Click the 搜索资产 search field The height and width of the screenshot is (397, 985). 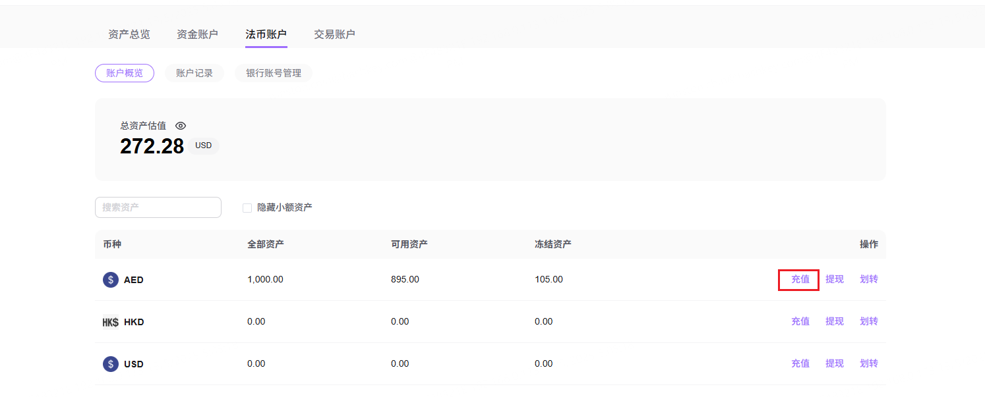click(158, 207)
